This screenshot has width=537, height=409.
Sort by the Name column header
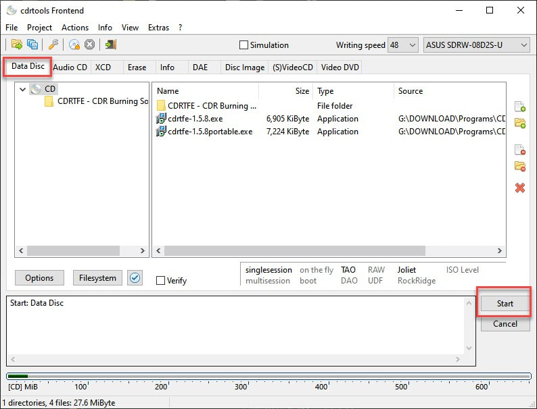tap(205, 91)
